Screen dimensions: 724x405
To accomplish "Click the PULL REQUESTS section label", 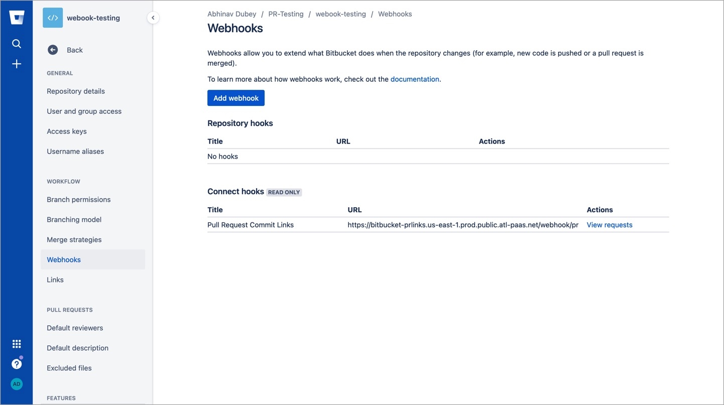I will pos(70,310).
